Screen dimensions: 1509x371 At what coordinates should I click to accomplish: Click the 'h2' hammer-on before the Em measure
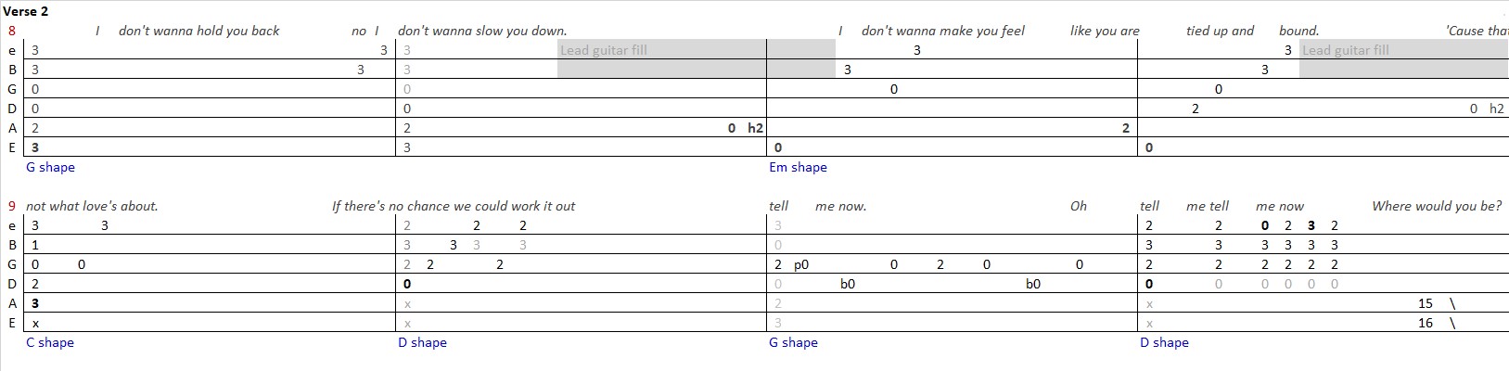click(x=755, y=128)
